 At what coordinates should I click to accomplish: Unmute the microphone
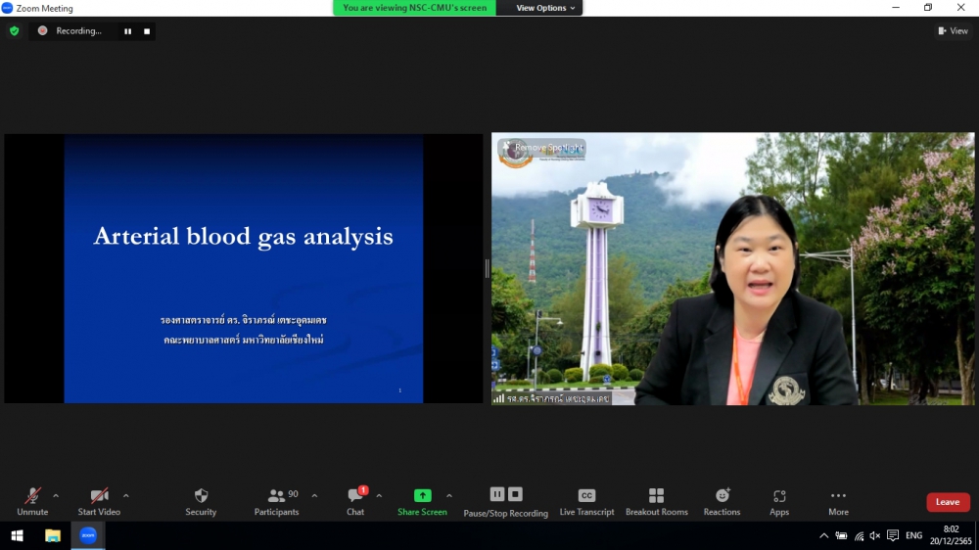(x=32, y=501)
